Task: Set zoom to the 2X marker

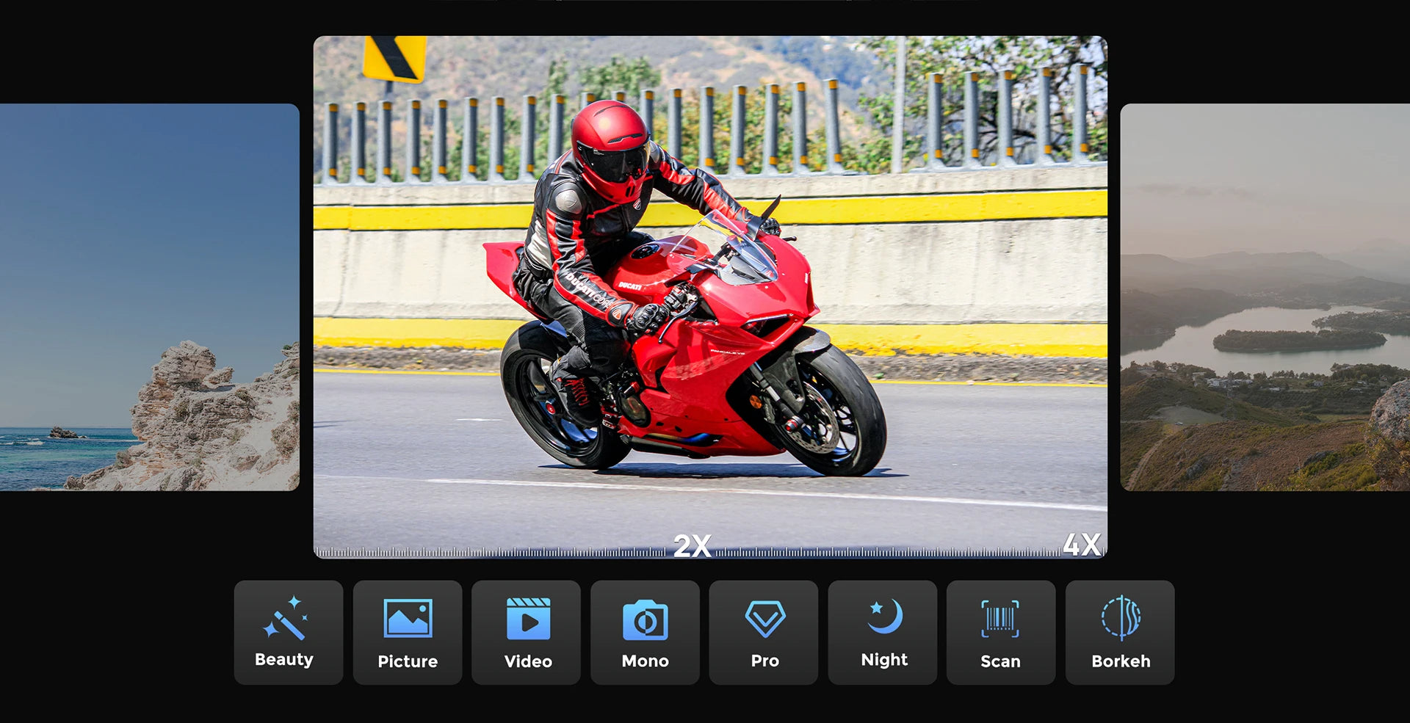Action: click(692, 545)
